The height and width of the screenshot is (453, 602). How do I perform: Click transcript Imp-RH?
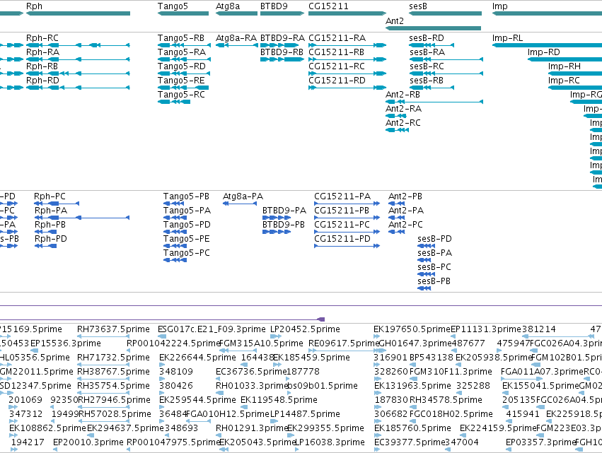575,73
